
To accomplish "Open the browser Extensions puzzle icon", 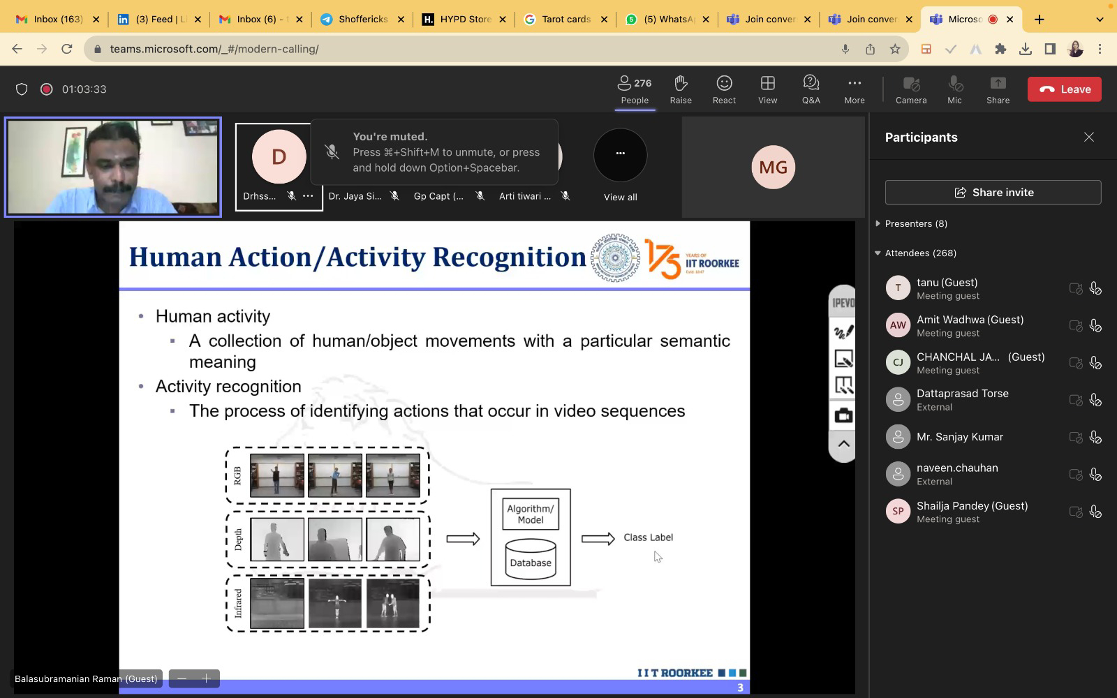I will [1000, 49].
